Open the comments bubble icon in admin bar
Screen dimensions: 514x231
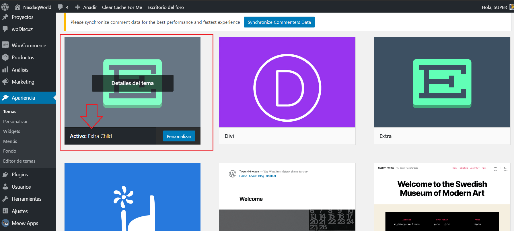click(x=60, y=7)
